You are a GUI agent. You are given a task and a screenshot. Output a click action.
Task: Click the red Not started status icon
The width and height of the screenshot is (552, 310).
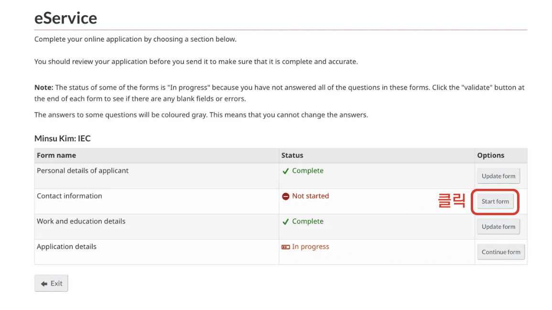click(286, 196)
